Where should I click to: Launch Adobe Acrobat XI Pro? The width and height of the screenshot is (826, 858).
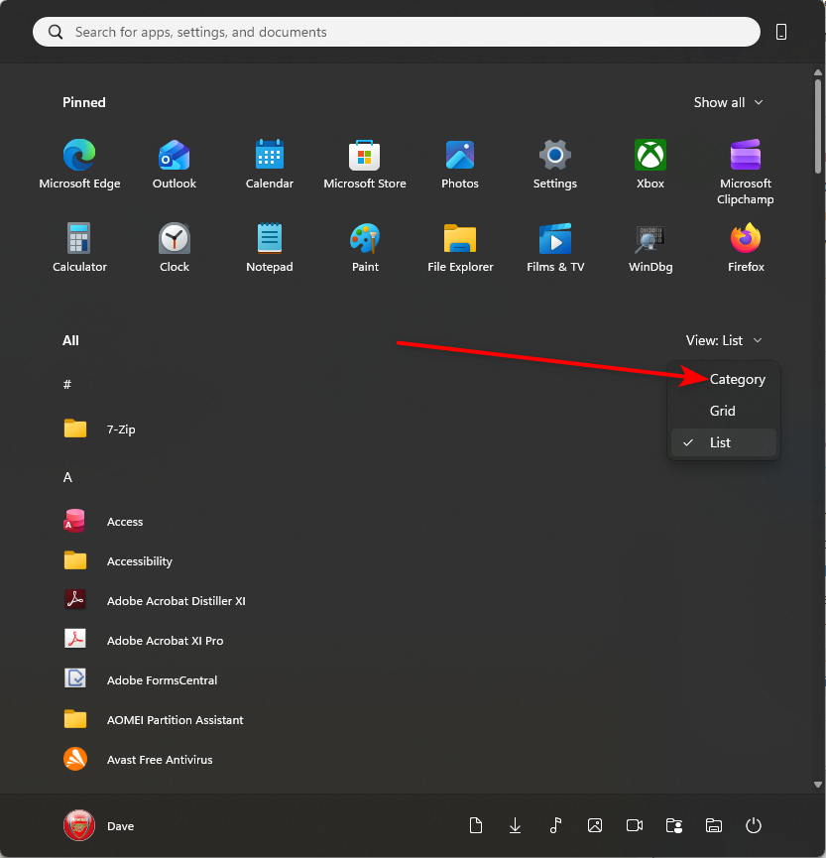tap(144, 640)
